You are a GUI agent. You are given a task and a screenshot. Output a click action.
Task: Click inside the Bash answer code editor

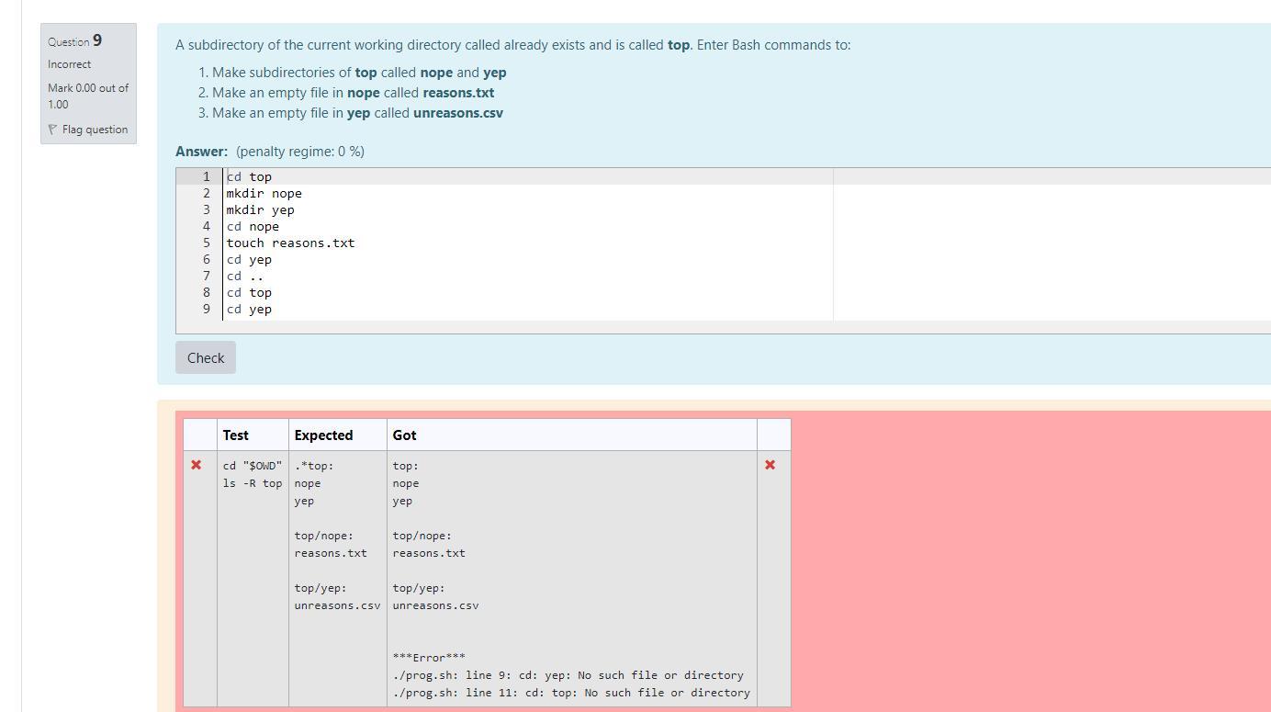[459, 243]
